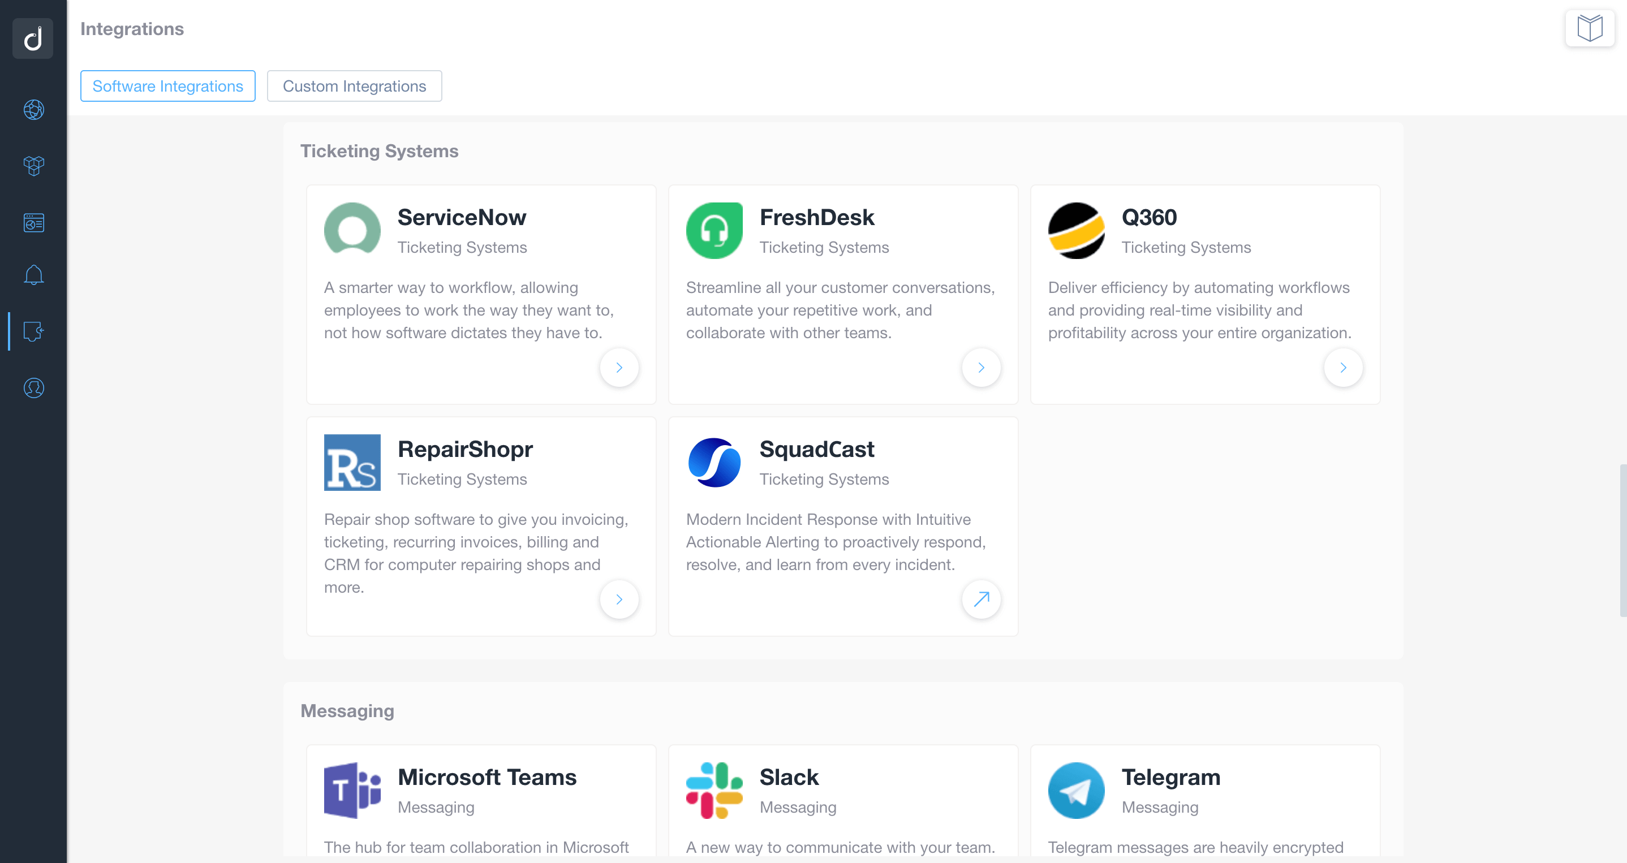Image resolution: width=1627 pixels, height=863 pixels.
Task: Click the FreshDesk integration icon
Action: tap(713, 229)
